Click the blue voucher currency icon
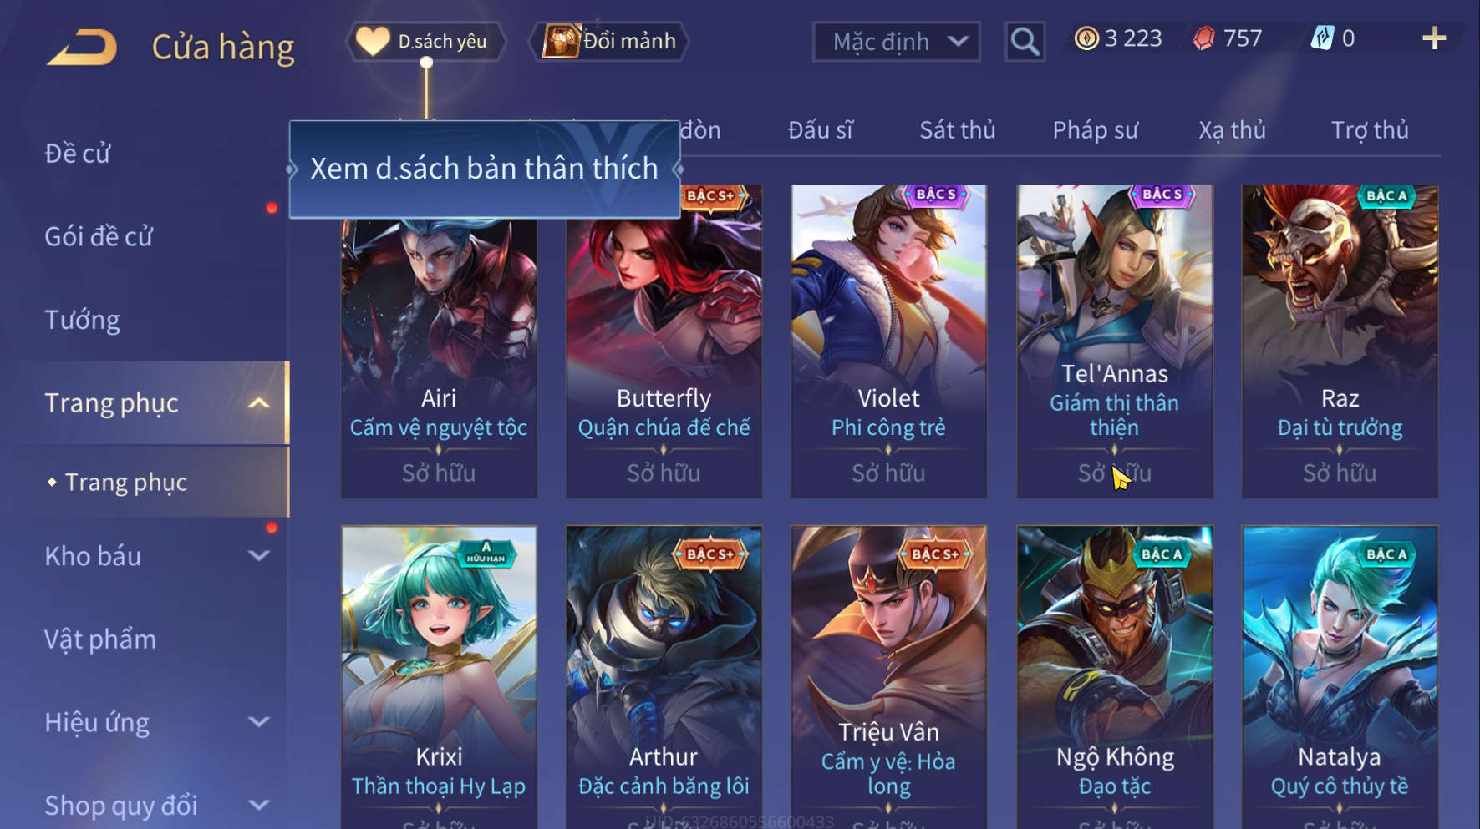Viewport: 1480px width, 829px height. point(1322,38)
